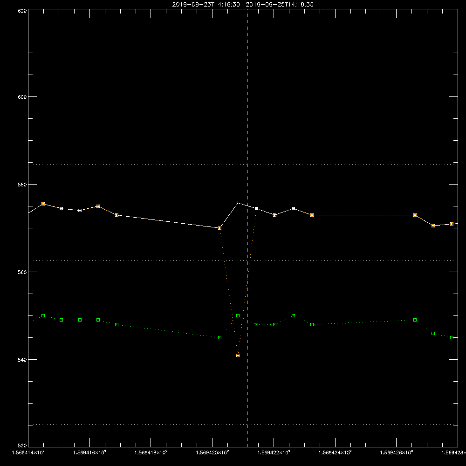Click the 580 y-axis label

(22, 185)
